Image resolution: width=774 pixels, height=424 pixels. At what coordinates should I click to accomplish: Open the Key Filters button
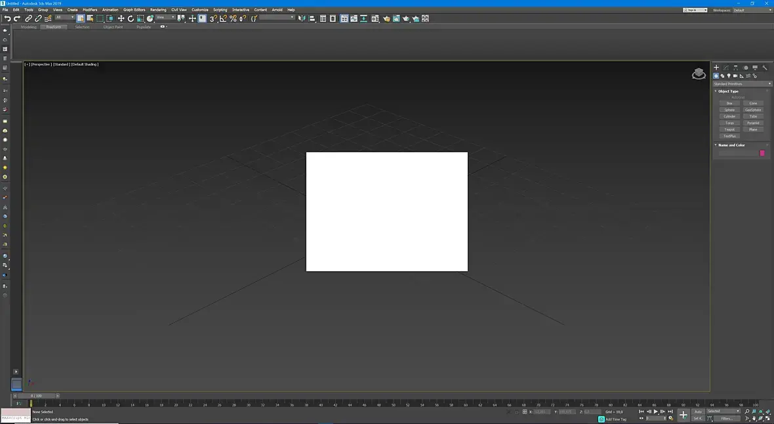tap(727, 418)
